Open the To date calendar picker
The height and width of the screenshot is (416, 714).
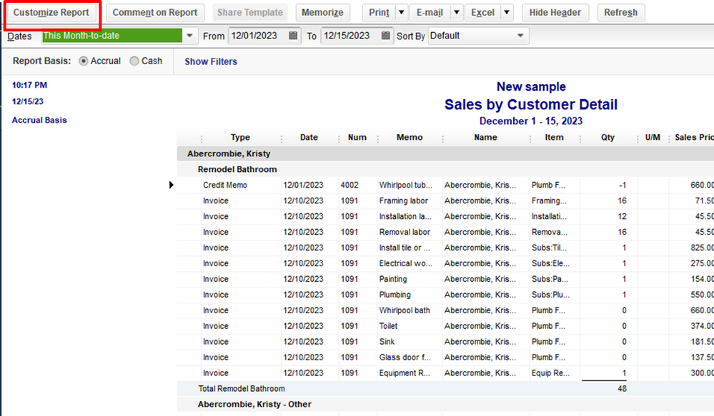point(386,36)
